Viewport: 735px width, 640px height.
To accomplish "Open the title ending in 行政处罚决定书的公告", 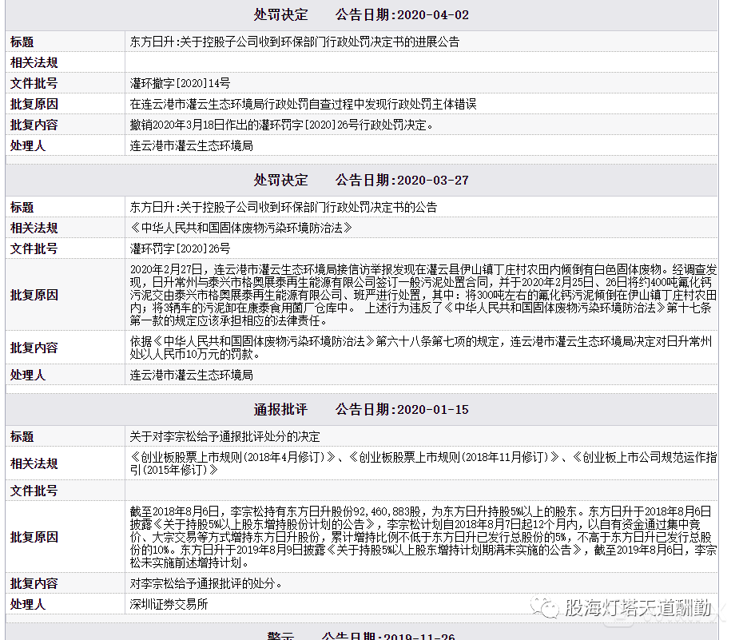I will tap(284, 207).
